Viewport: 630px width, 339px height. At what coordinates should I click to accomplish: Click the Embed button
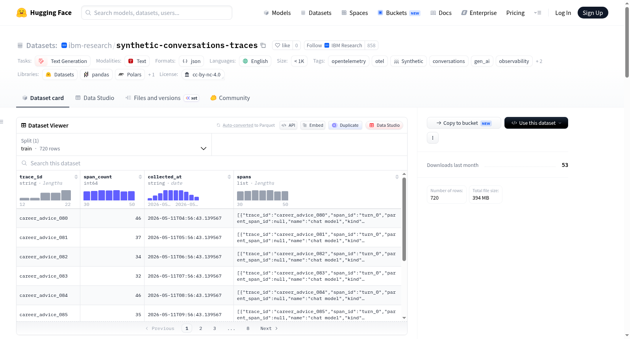pyautogui.click(x=313, y=125)
